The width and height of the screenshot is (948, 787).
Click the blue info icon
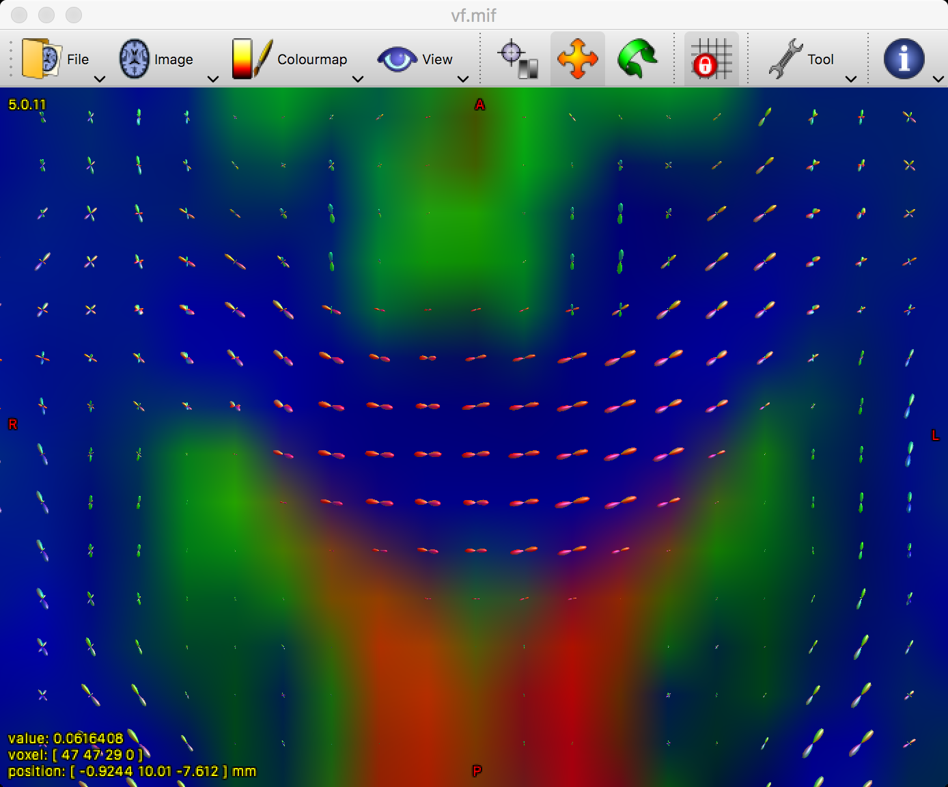pyautogui.click(x=904, y=59)
